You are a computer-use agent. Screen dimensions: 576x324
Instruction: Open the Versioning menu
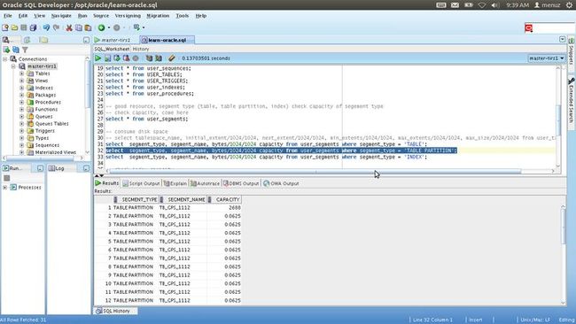coord(128,16)
